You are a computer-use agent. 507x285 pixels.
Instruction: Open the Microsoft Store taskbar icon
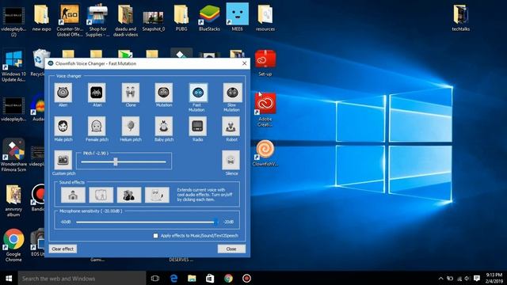tap(210, 278)
